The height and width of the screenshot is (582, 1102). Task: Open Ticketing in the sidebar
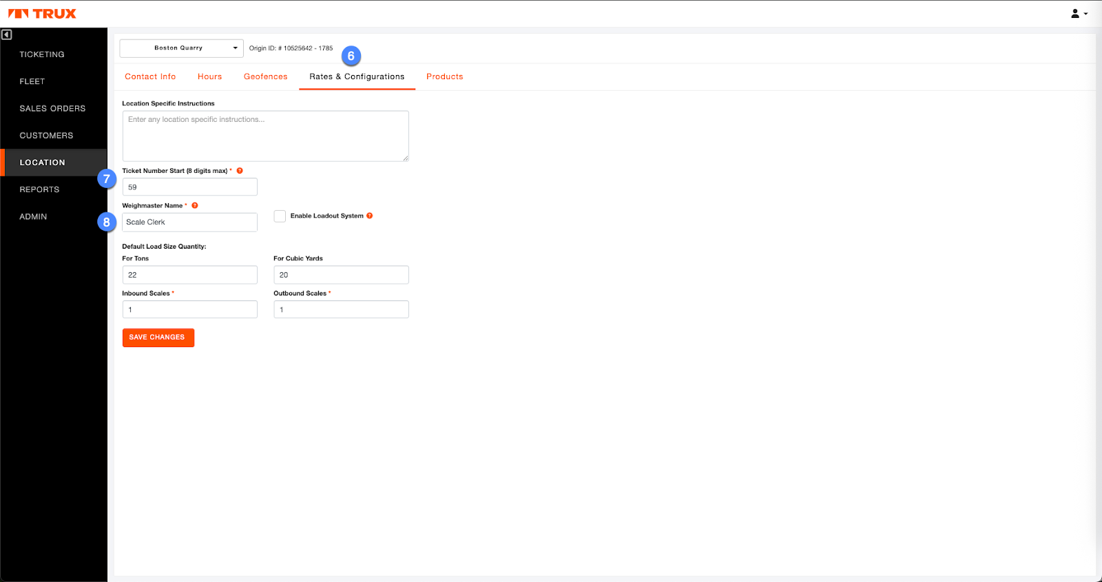[42, 54]
